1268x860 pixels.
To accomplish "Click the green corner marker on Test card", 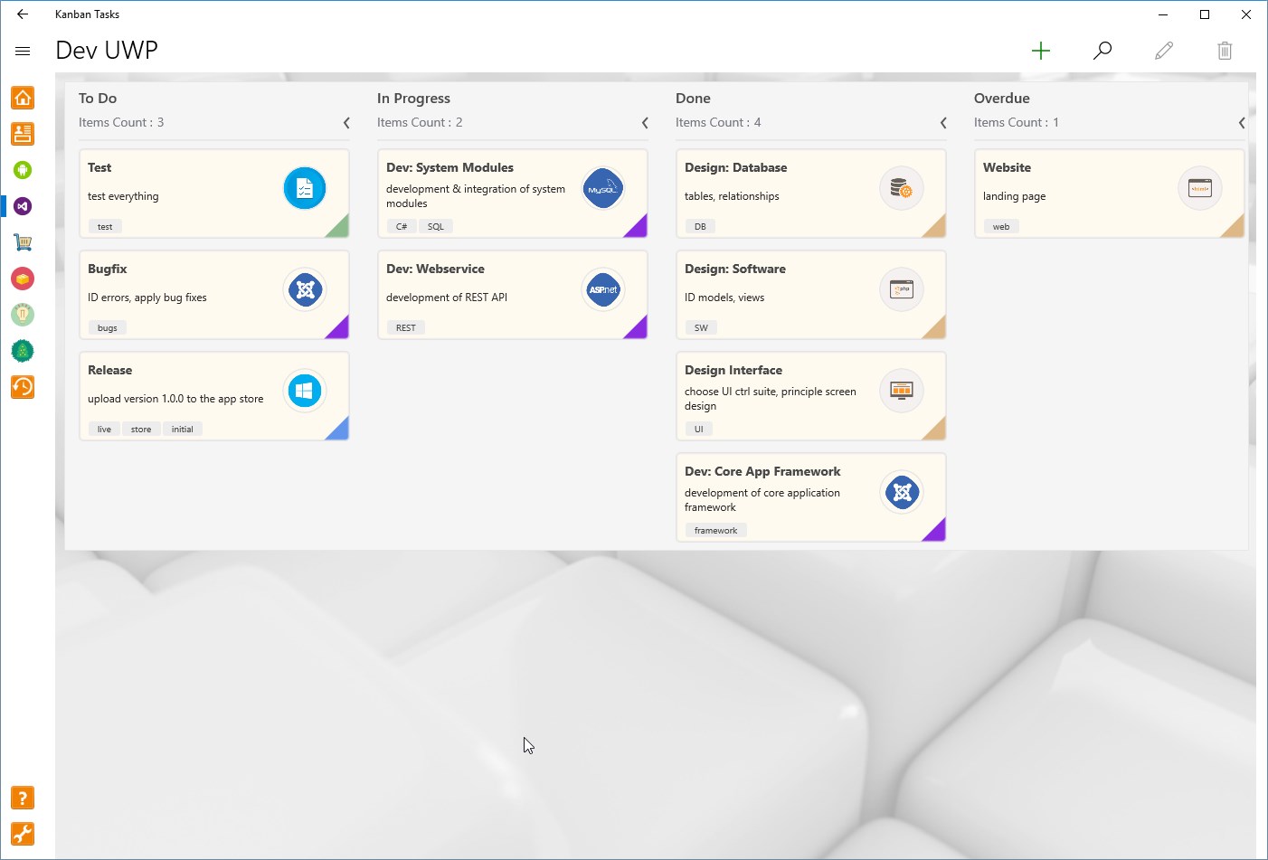I will tap(340, 229).
